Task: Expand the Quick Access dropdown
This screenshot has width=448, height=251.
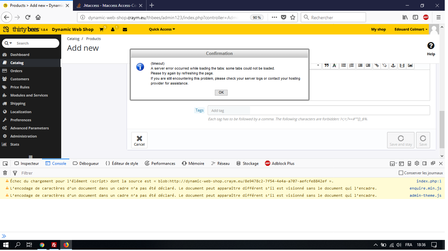Action: (162, 29)
